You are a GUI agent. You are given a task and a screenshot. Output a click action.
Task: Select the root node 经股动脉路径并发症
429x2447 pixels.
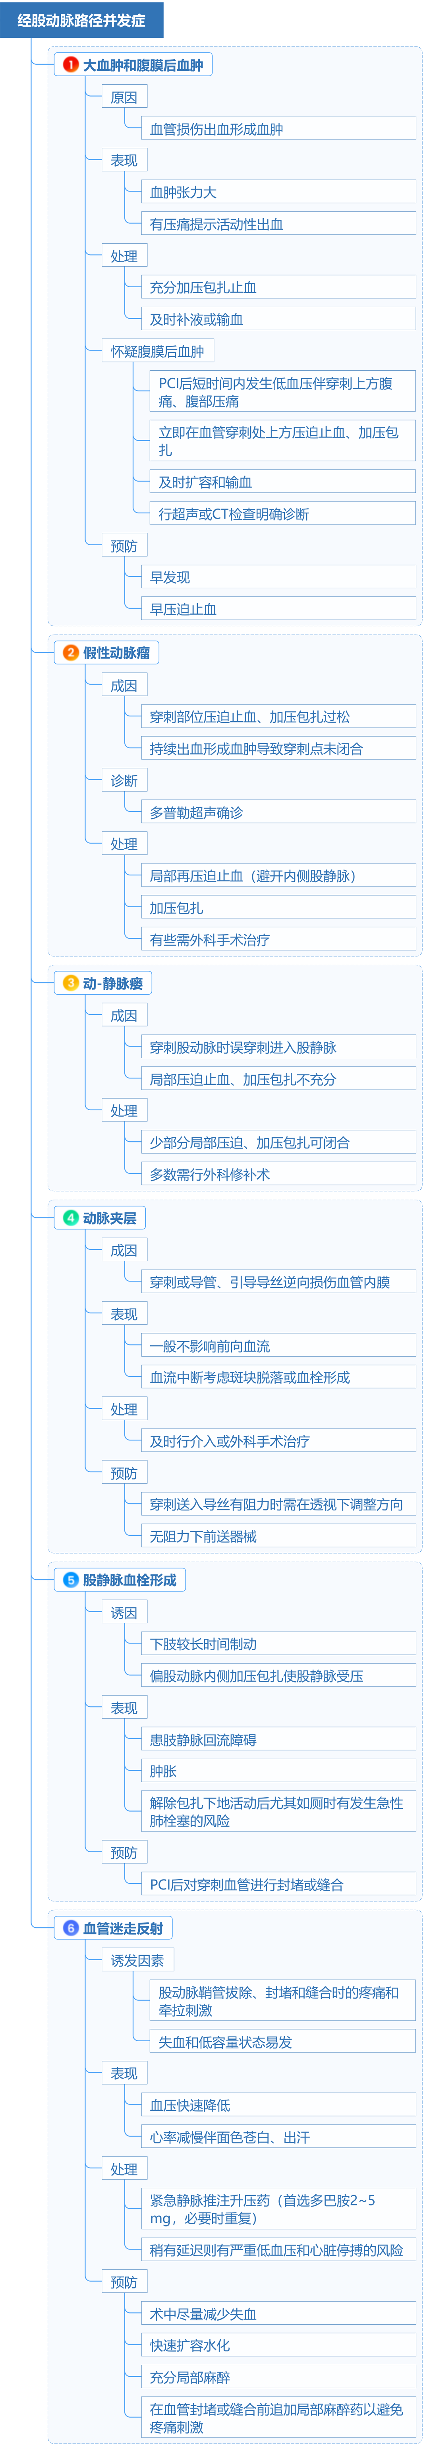tap(81, 20)
